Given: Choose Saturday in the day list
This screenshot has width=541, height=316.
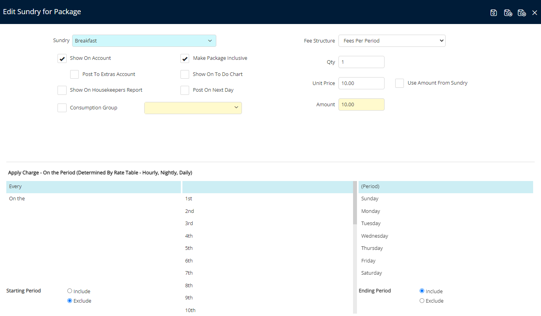Looking at the screenshot, I should [x=446, y=273].
